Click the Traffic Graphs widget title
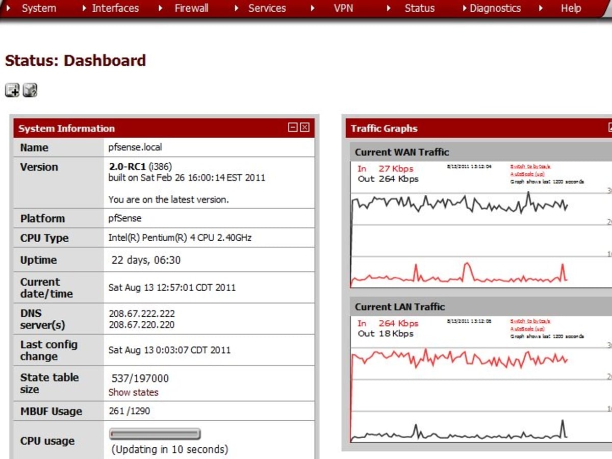The width and height of the screenshot is (612, 459). pyautogui.click(x=384, y=129)
